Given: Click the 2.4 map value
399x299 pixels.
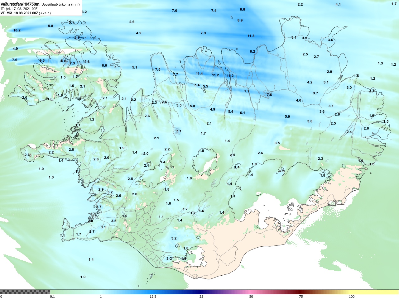Looking at the screenshot, I should click(x=349, y=132).
